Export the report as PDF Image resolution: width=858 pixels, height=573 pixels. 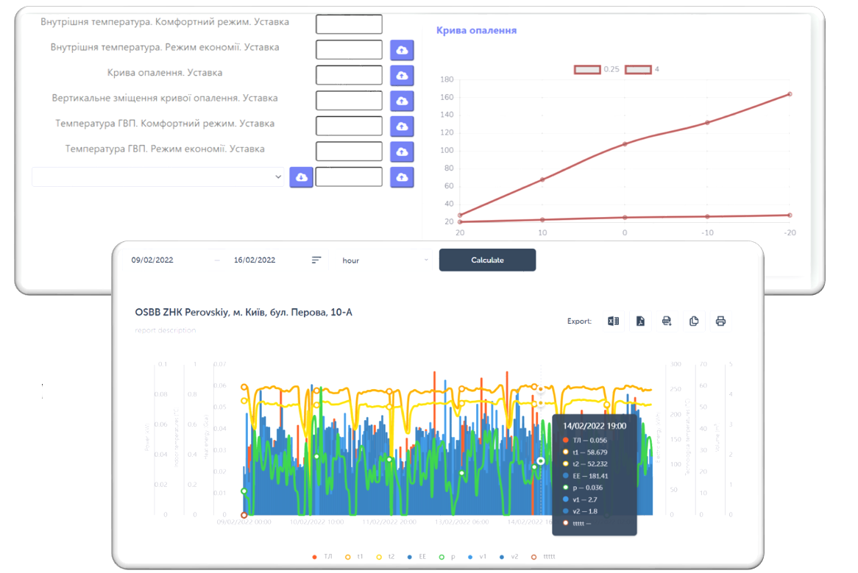click(x=640, y=321)
